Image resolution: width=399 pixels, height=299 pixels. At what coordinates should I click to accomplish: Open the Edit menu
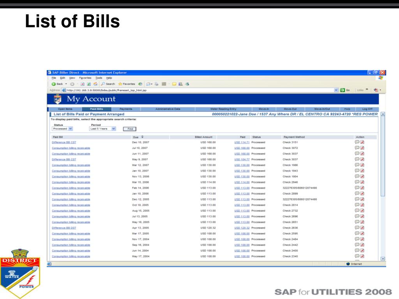(63, 78)
